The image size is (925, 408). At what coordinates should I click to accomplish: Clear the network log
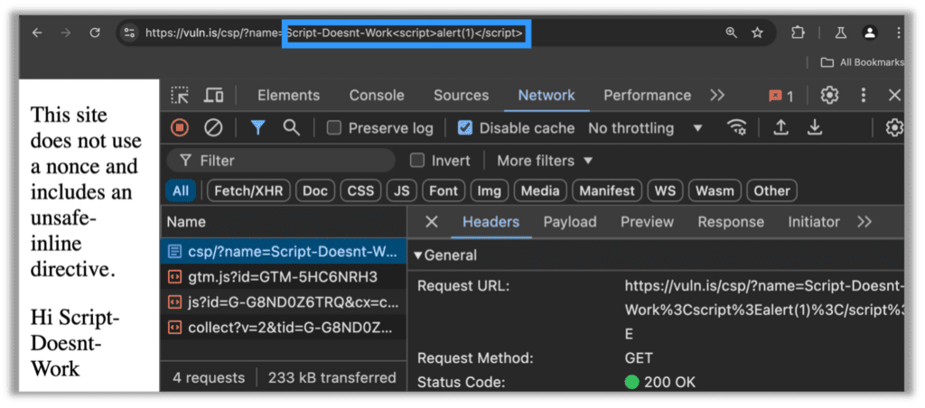click(213, 128)
